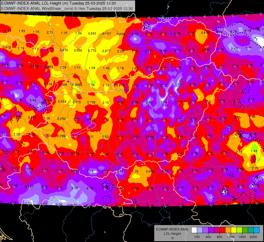Screen dimensions: 264x242
Task: Click the wind shear value 0.493
Action: [49, 67]
